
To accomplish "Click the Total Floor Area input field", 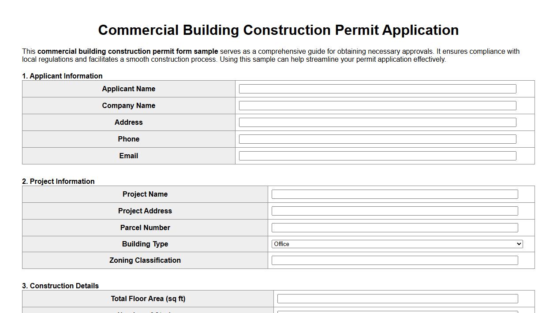I will 397,298.
